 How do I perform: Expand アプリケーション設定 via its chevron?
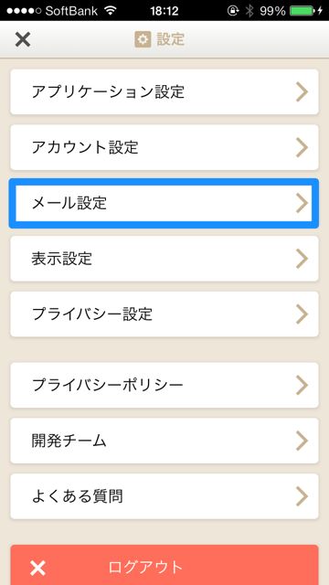(x=302, y=91)
